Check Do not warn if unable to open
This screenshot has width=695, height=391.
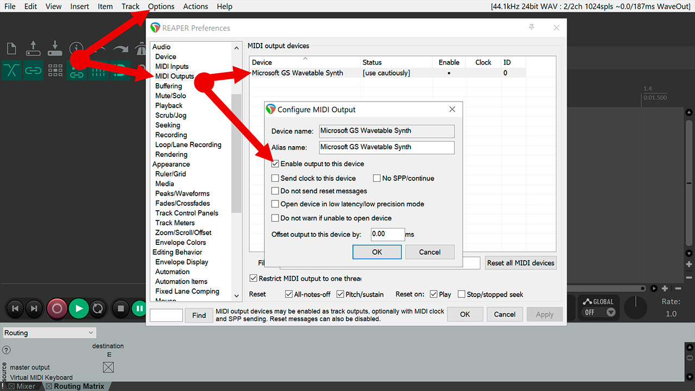pyautogui.click(x=275, y=218)
